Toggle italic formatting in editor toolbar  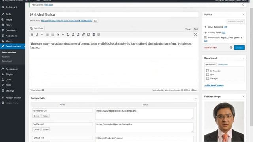point(37,34)
